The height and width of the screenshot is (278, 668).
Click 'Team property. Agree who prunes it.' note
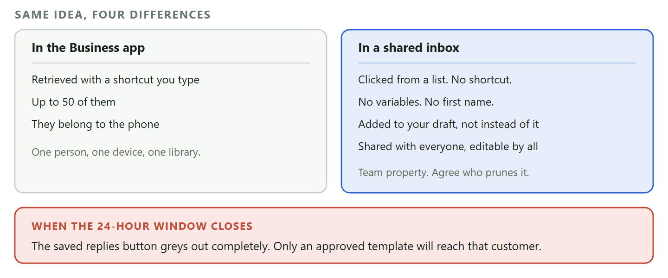(443, 172)
